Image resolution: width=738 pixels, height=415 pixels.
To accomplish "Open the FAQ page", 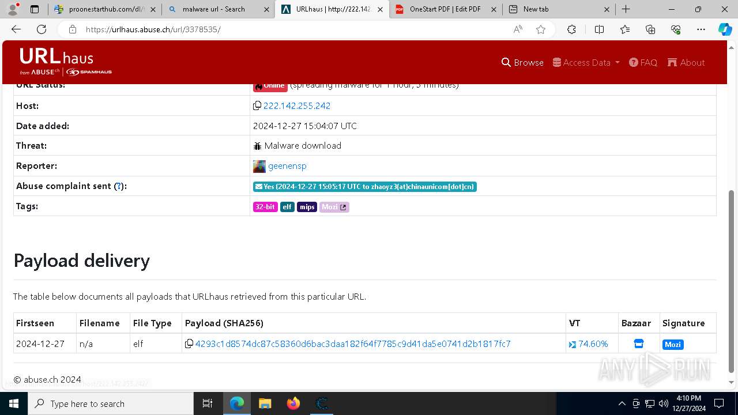I will point(643,62).
